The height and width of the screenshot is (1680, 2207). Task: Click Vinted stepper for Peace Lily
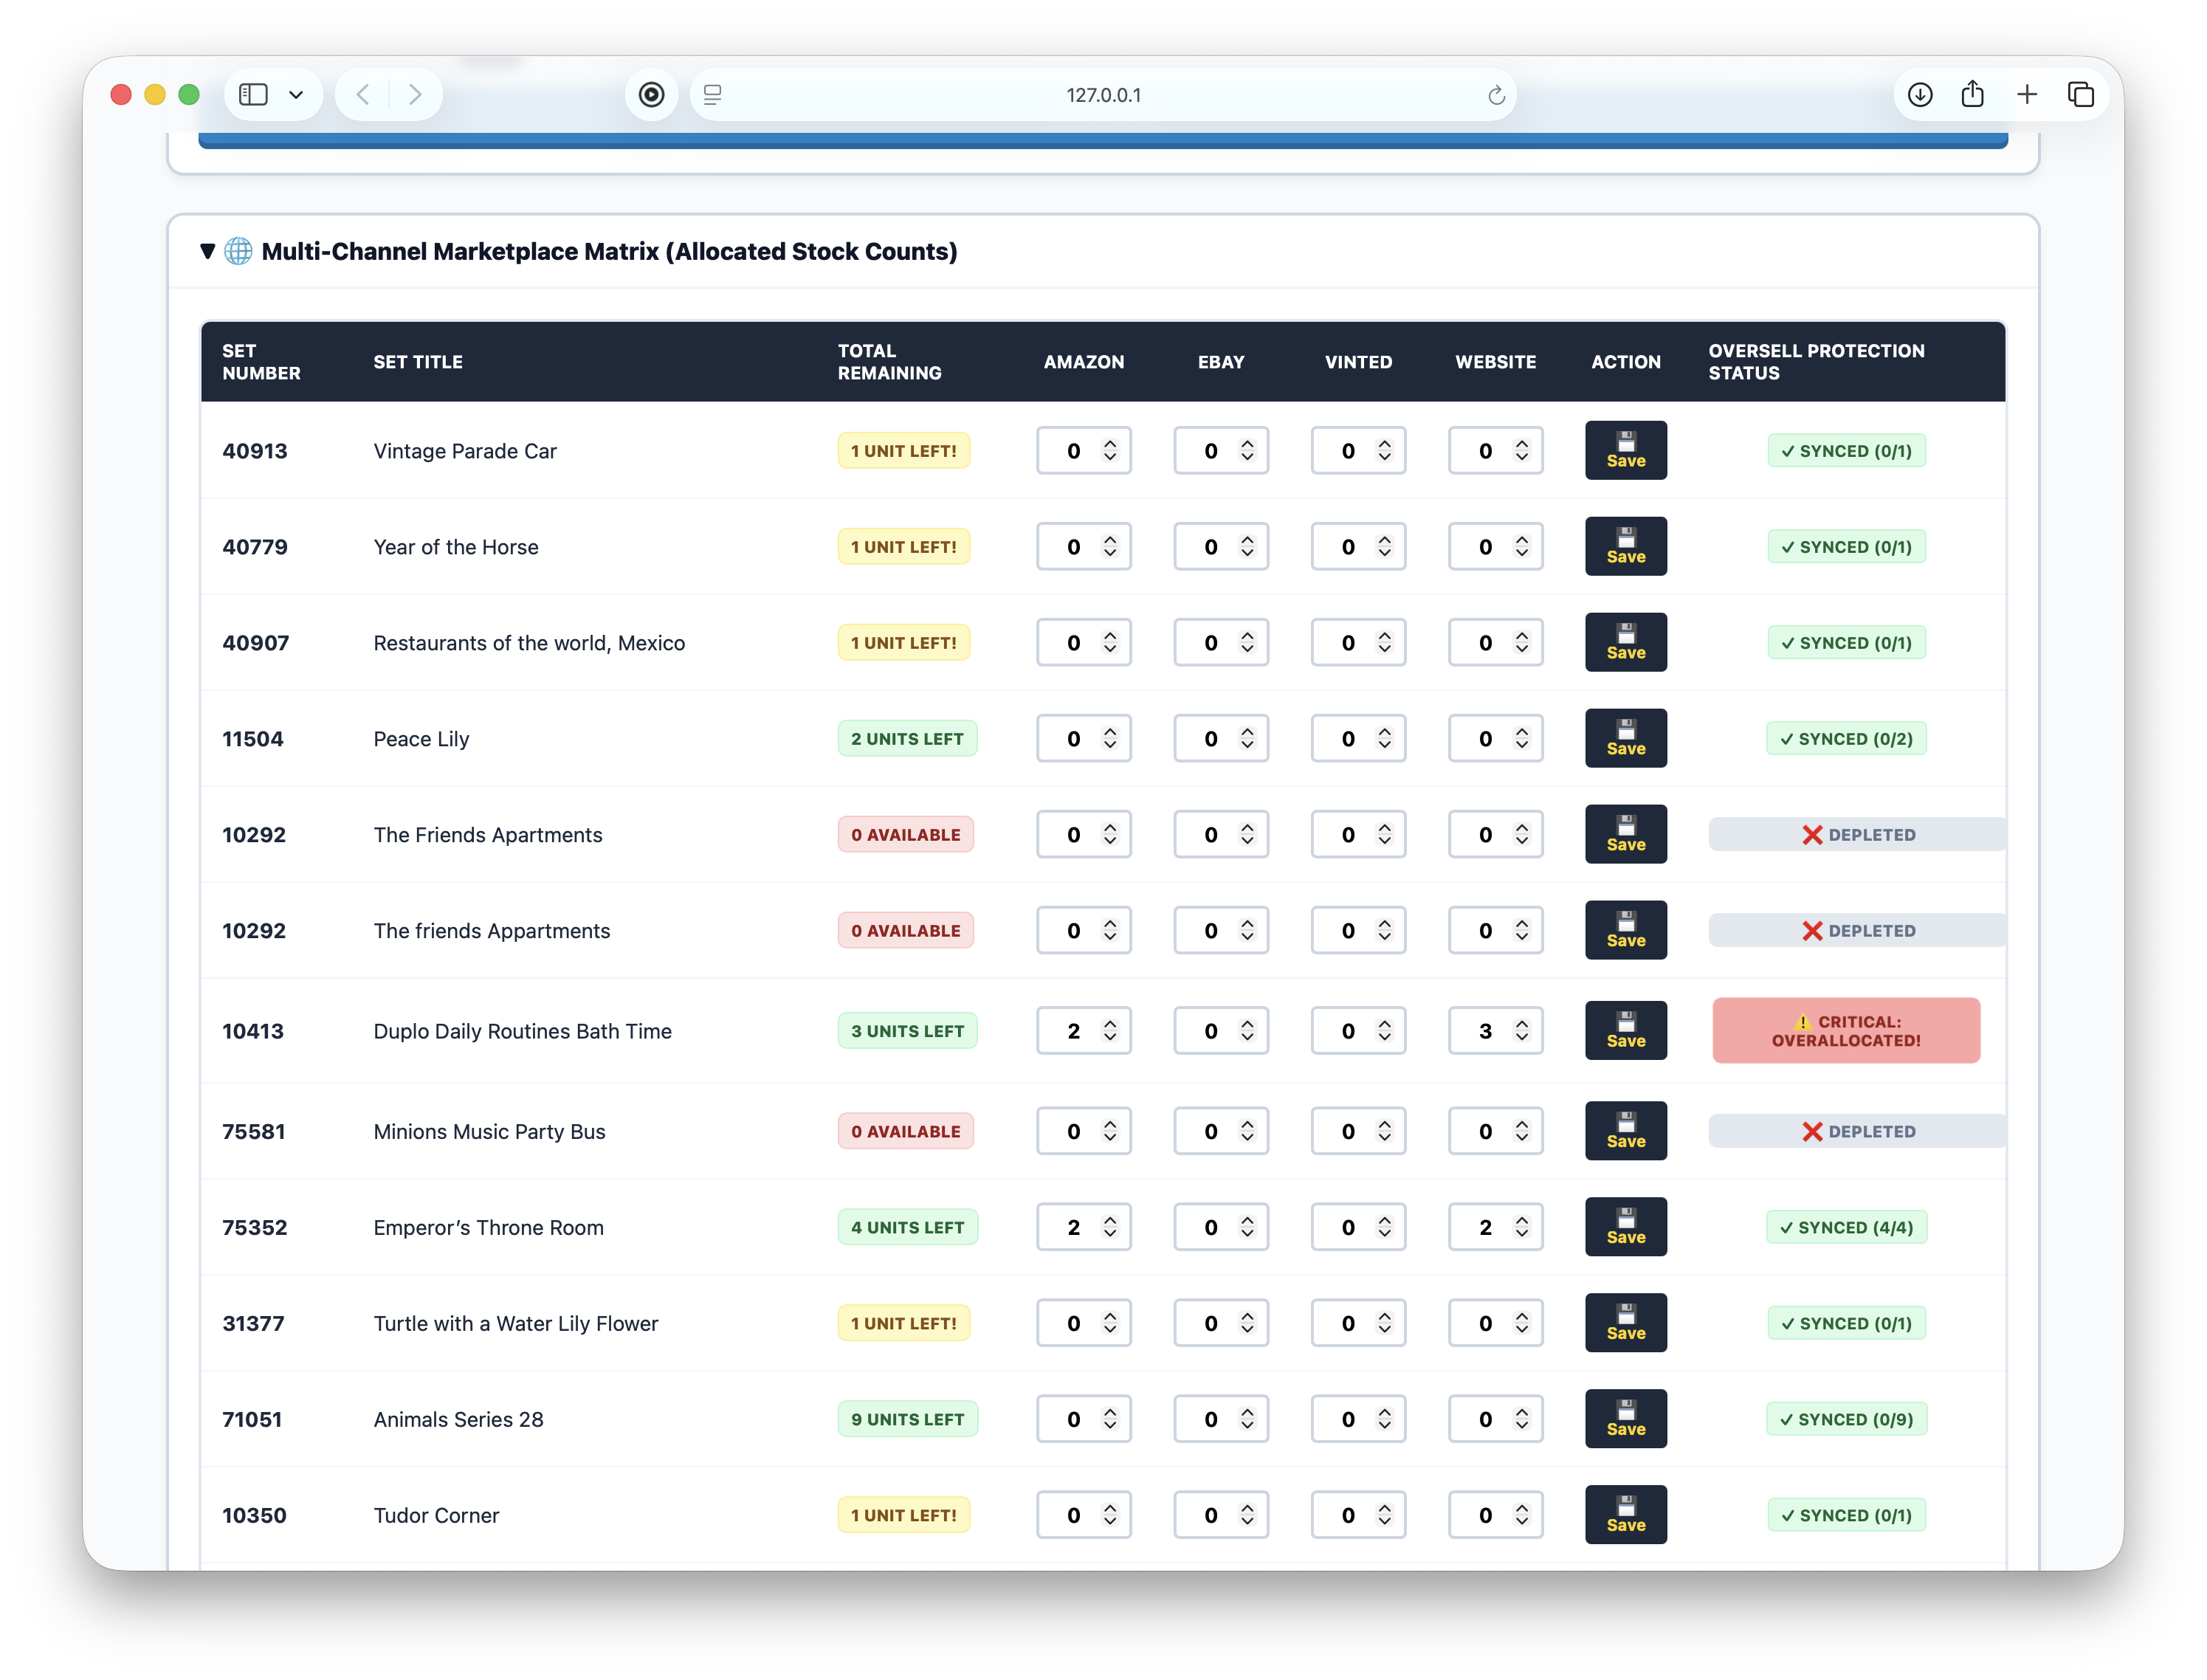[1384, 739]
